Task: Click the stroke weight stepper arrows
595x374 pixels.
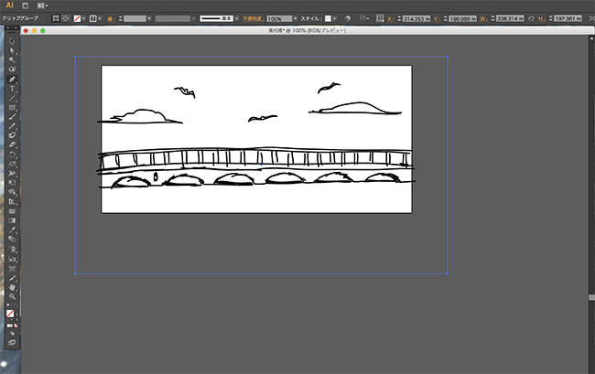Action: (x=121, y=18)
